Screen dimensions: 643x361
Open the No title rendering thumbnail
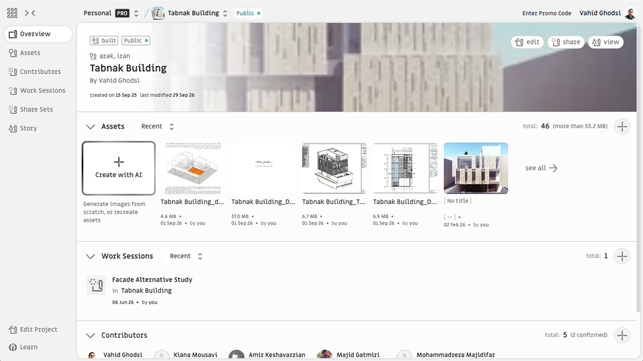tap(476, 168)
